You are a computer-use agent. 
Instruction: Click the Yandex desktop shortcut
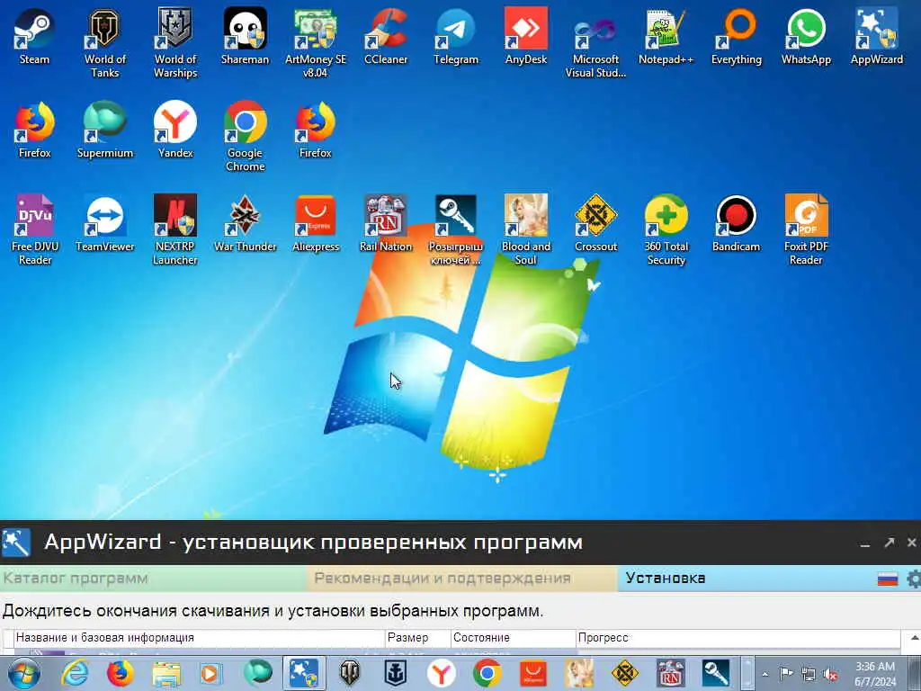(x=175, y=130)
